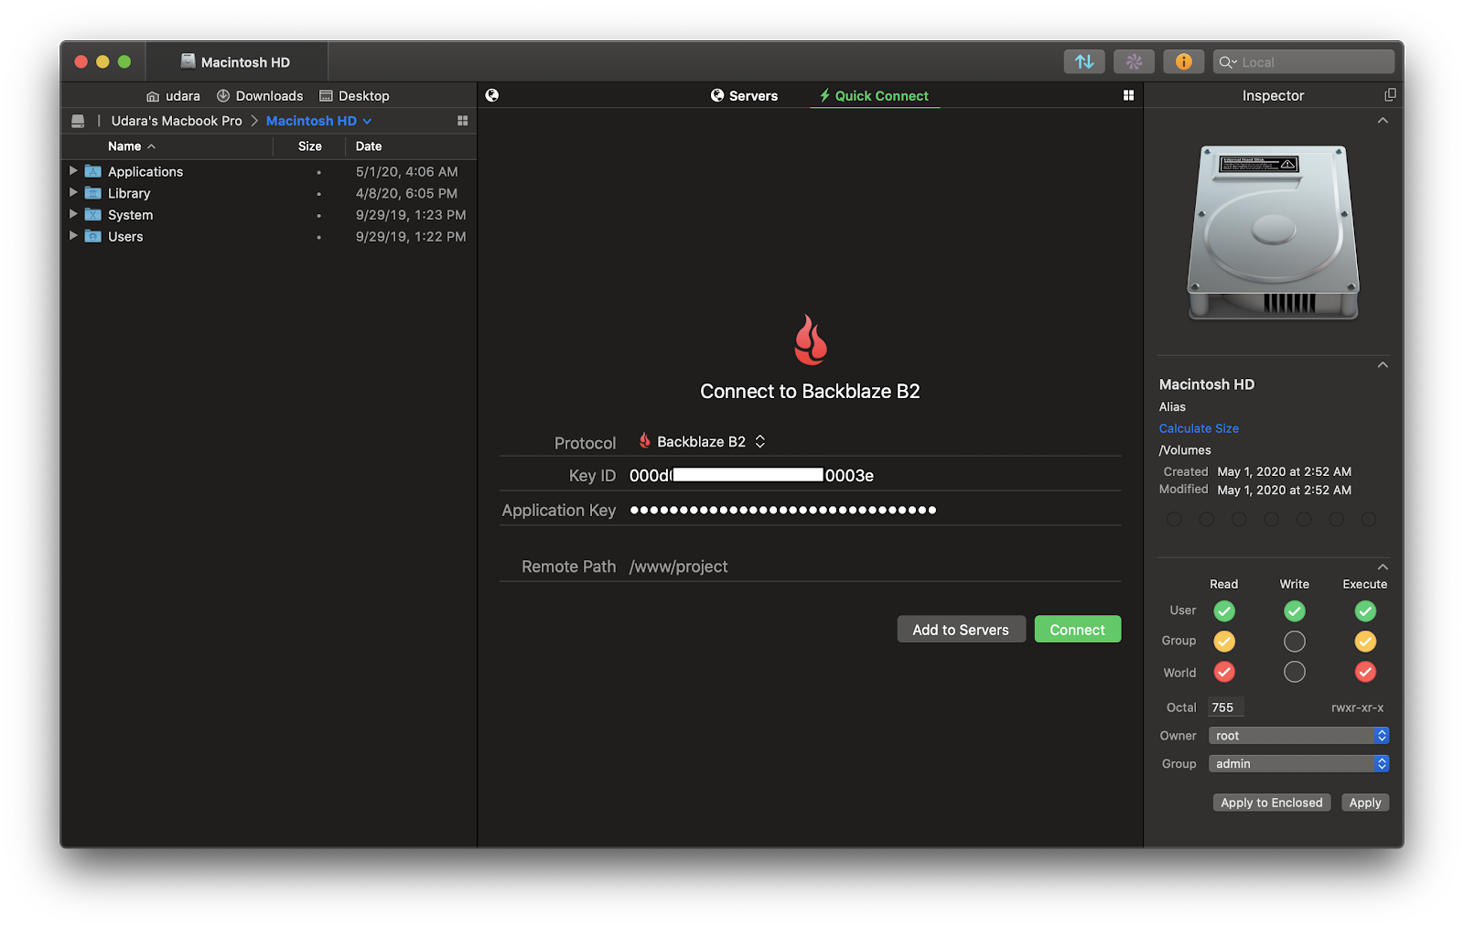Click the copy icon next to Inspector
This screenshot has height=928, width=1464.
[1390, 95]
